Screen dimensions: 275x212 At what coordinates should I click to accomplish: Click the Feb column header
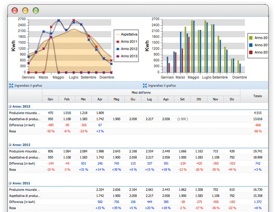pos(67,99)
